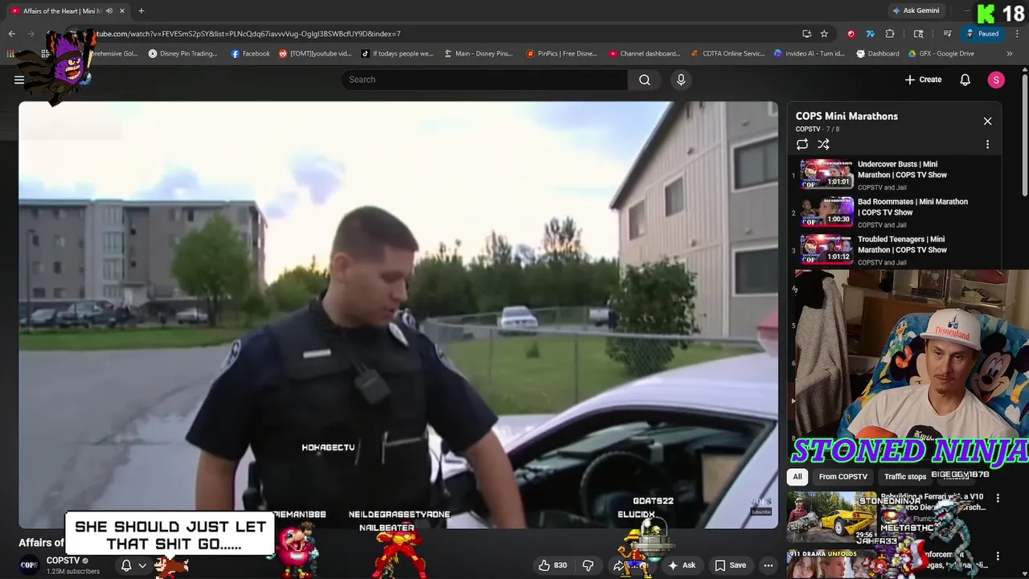The height and width of the screenshot is (579, 1029).
Task: Open the YouTube hamburger guide menu
Action: 18,80
